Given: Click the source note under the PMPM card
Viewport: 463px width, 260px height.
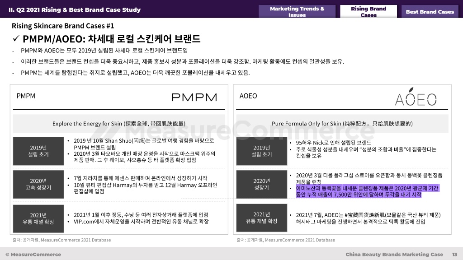Looking at the screenshot, I should pos(61,240).
